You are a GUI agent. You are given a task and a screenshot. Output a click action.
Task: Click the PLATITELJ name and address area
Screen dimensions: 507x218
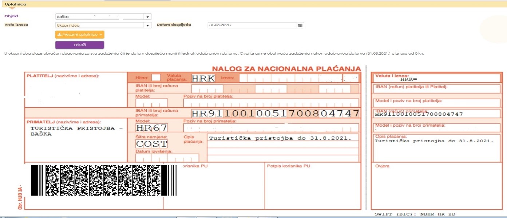[x=76, y=90]
